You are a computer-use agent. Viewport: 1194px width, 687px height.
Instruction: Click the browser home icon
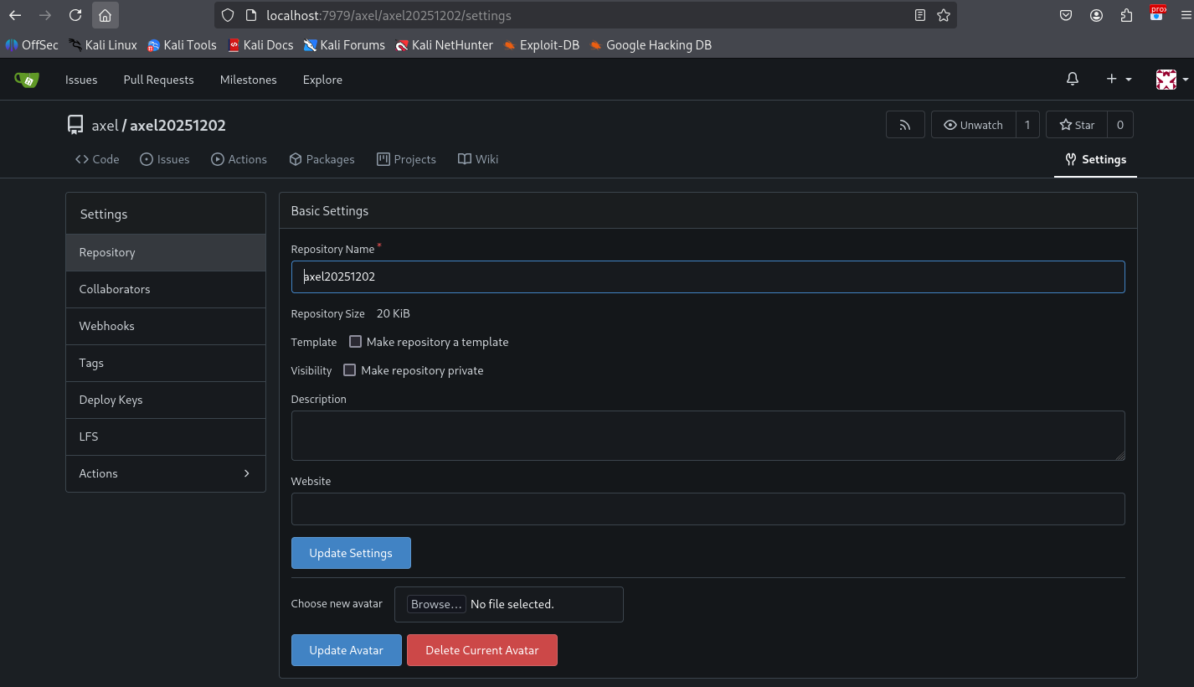click(105, 15)
